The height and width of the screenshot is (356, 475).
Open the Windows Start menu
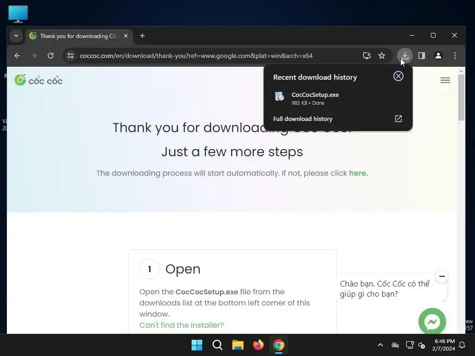197,345
